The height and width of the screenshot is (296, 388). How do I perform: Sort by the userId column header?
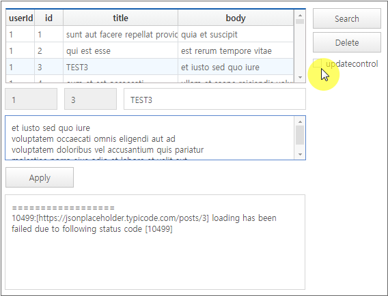pos(20,18)
